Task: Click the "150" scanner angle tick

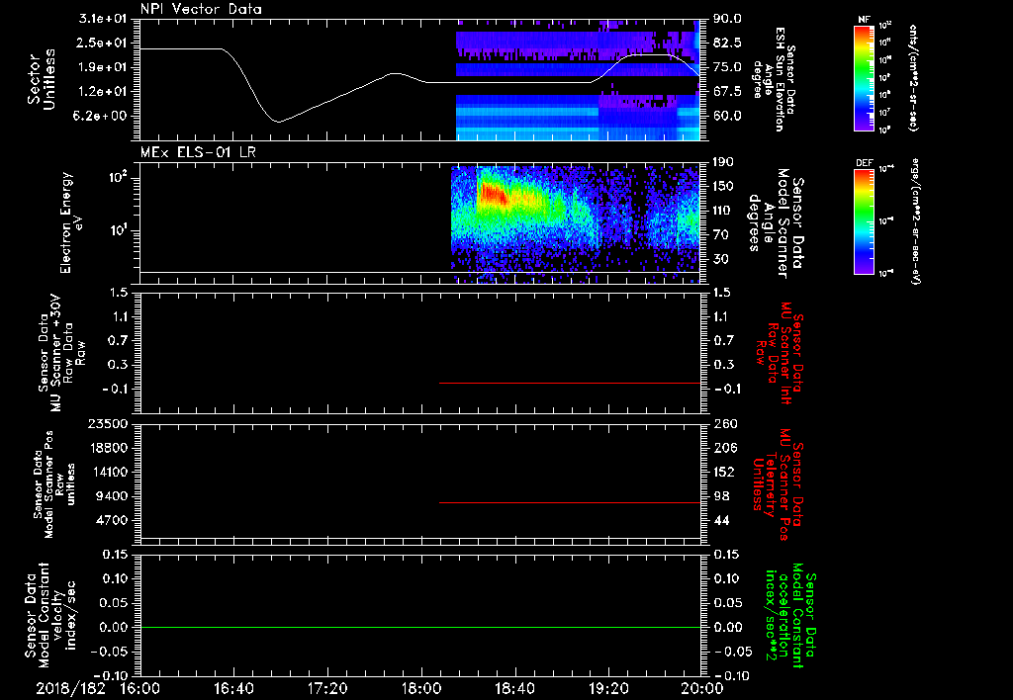Action: click(723, 186)
